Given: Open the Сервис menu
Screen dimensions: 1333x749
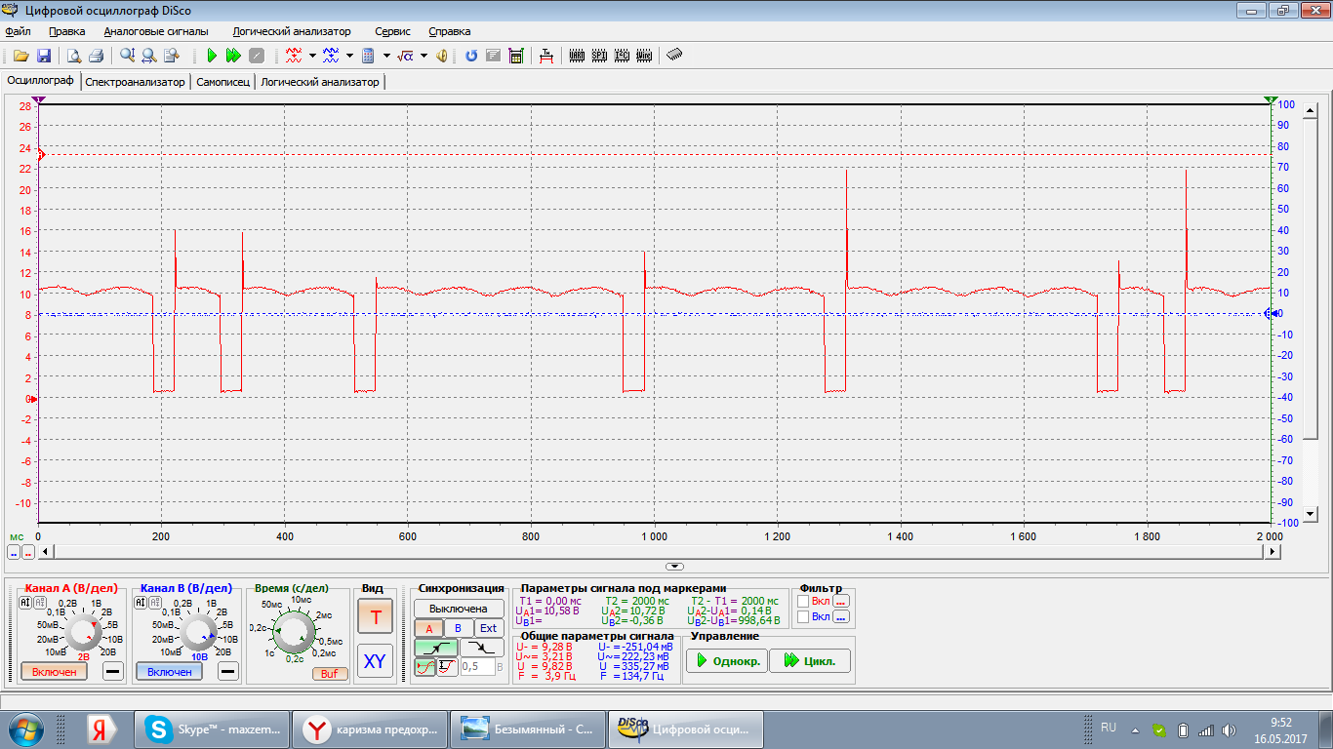Looking at the screenshot, I should click(x=392, y=31).
